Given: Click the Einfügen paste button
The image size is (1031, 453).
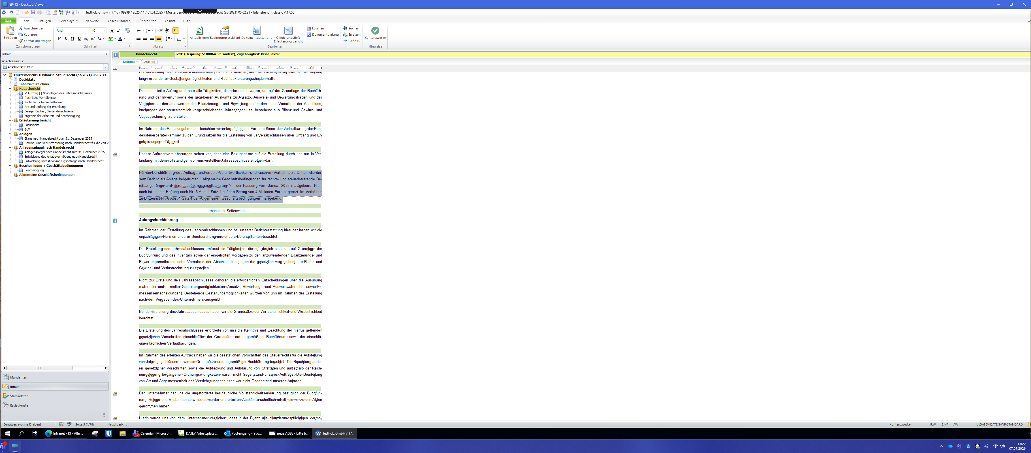Looking at the screenshot, I should (10, 34).
